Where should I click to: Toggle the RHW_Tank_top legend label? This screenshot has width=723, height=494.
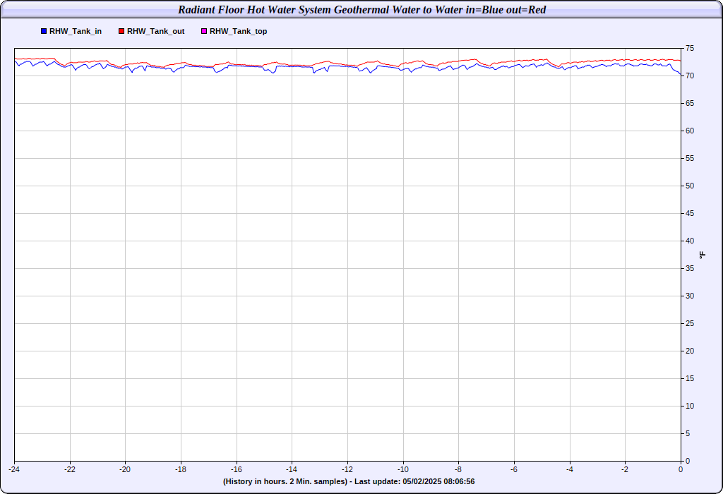[x=239, y=31]
